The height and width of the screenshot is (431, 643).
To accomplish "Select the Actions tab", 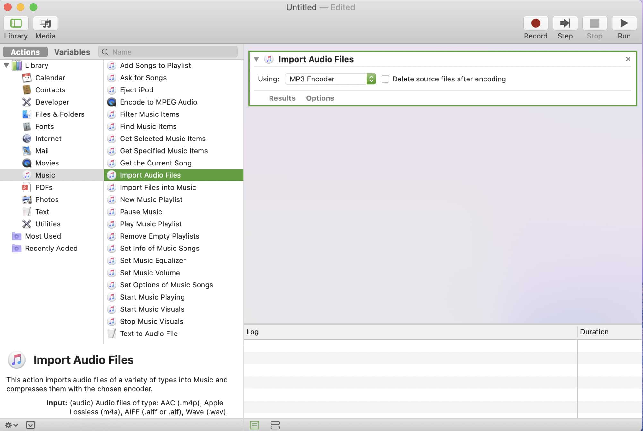I will click(x=25, y=52).
